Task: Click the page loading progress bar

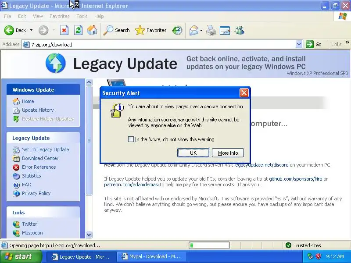Action: [209, 245]
